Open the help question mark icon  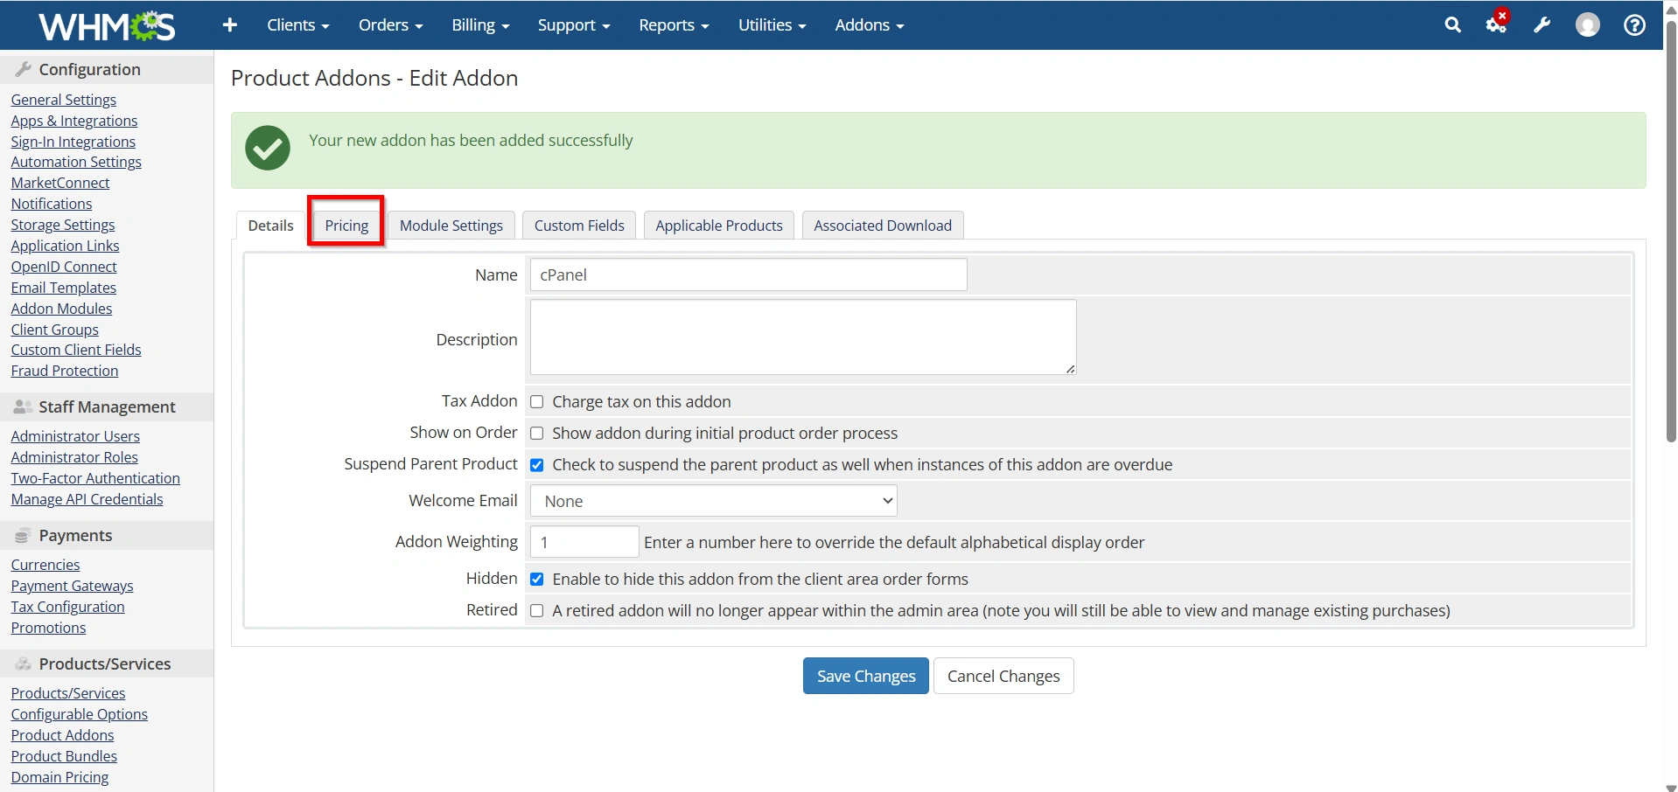point(1633,25)
